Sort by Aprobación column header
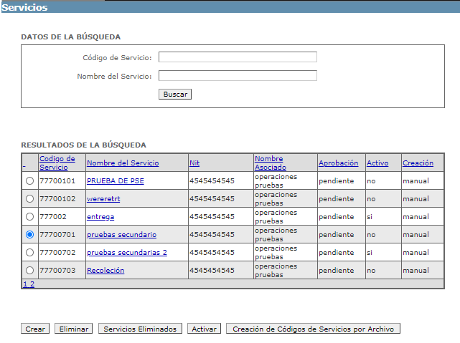 pyautogui.click(x=338, y=163)
